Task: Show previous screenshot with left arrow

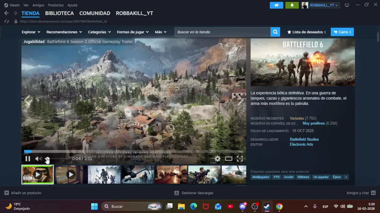Action: point(27,101)
